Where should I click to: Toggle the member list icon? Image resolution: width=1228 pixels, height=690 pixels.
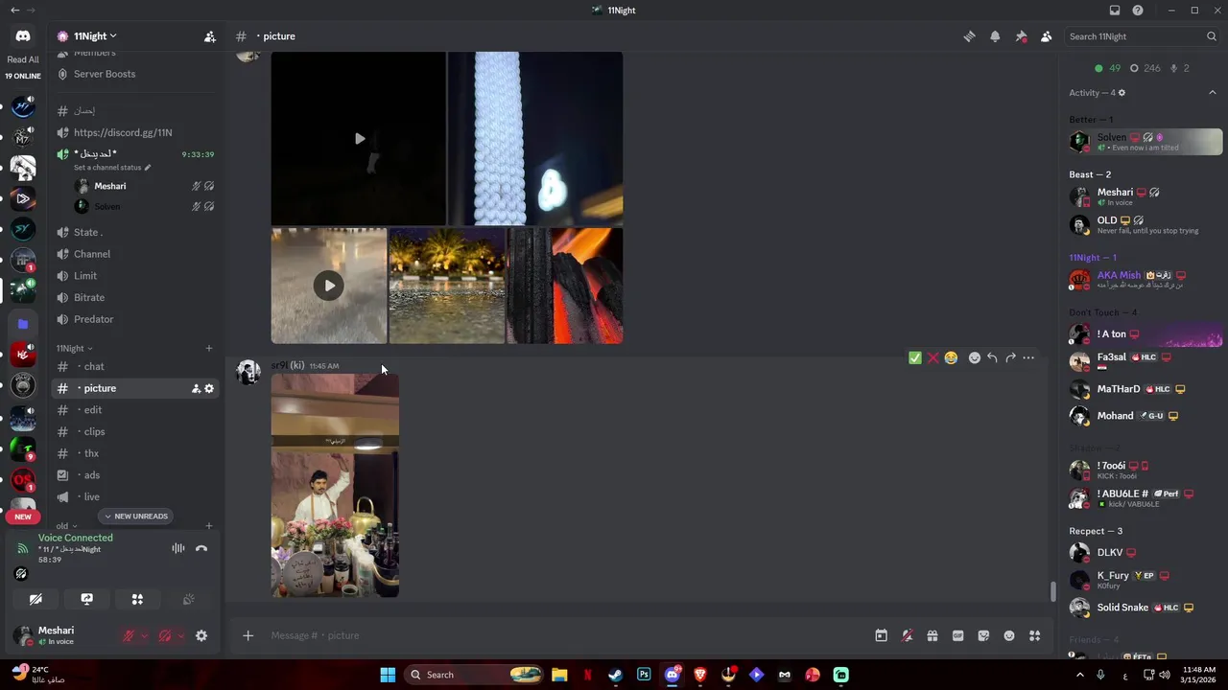click(x=1046, y=36)
